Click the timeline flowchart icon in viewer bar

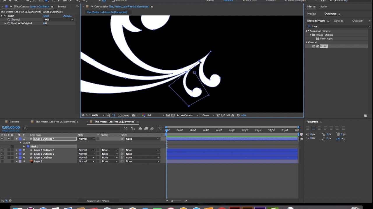point(233,115)
